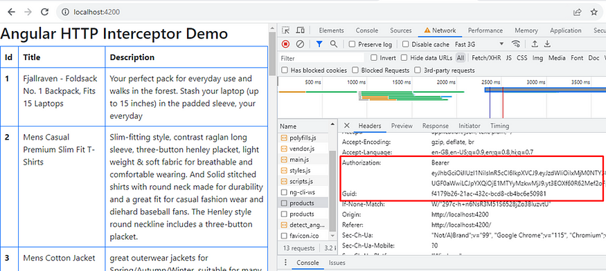This screenshot has width=606, height=271.
Task: Switch to the Response tab
Action: point(436,126)
